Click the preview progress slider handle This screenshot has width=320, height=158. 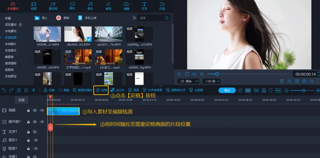[x=217, y=74]
